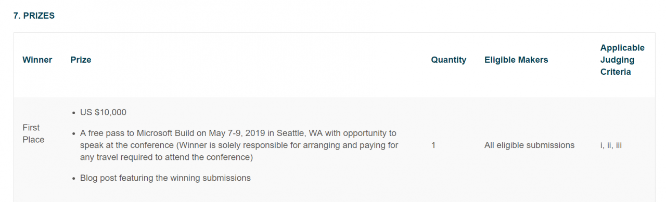
Task: Click the word "Place" under First
Action: pyautogui.click(x=33, y=139)
